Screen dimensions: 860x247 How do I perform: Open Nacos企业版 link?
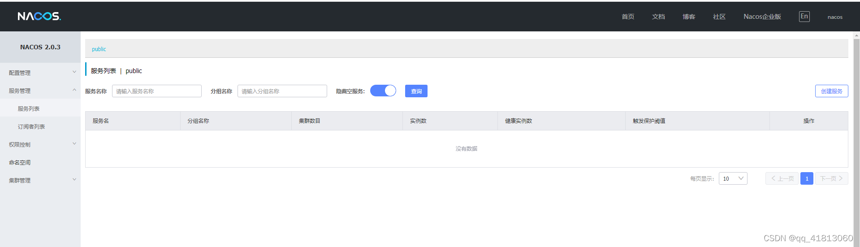point(762,17)
